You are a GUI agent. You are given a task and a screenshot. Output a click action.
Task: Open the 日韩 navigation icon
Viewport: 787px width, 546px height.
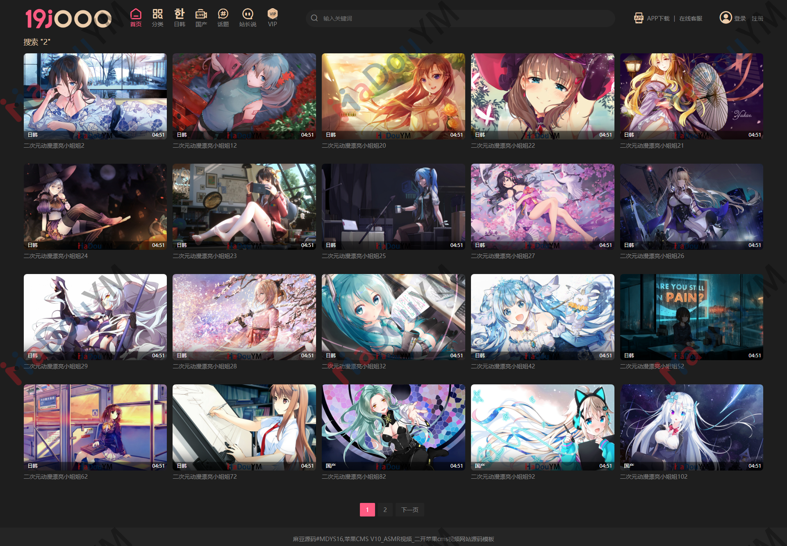point(180,14)
